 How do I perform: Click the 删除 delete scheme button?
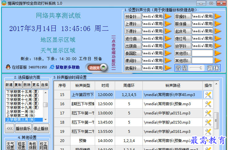click(27, 85)
